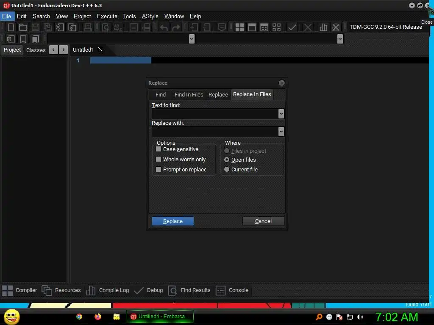
Task: Open the Compiler bottom panel tab
Action: point(19,290)
